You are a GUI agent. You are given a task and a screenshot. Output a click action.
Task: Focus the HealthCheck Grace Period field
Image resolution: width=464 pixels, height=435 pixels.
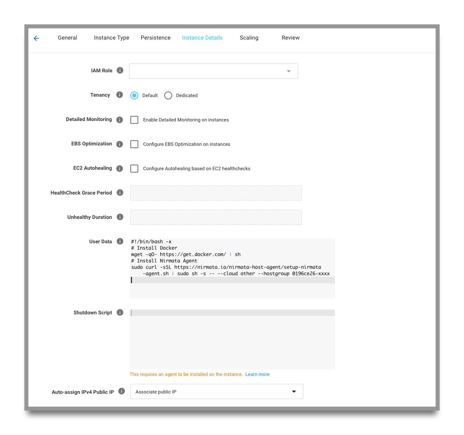(x=216, y=193)
